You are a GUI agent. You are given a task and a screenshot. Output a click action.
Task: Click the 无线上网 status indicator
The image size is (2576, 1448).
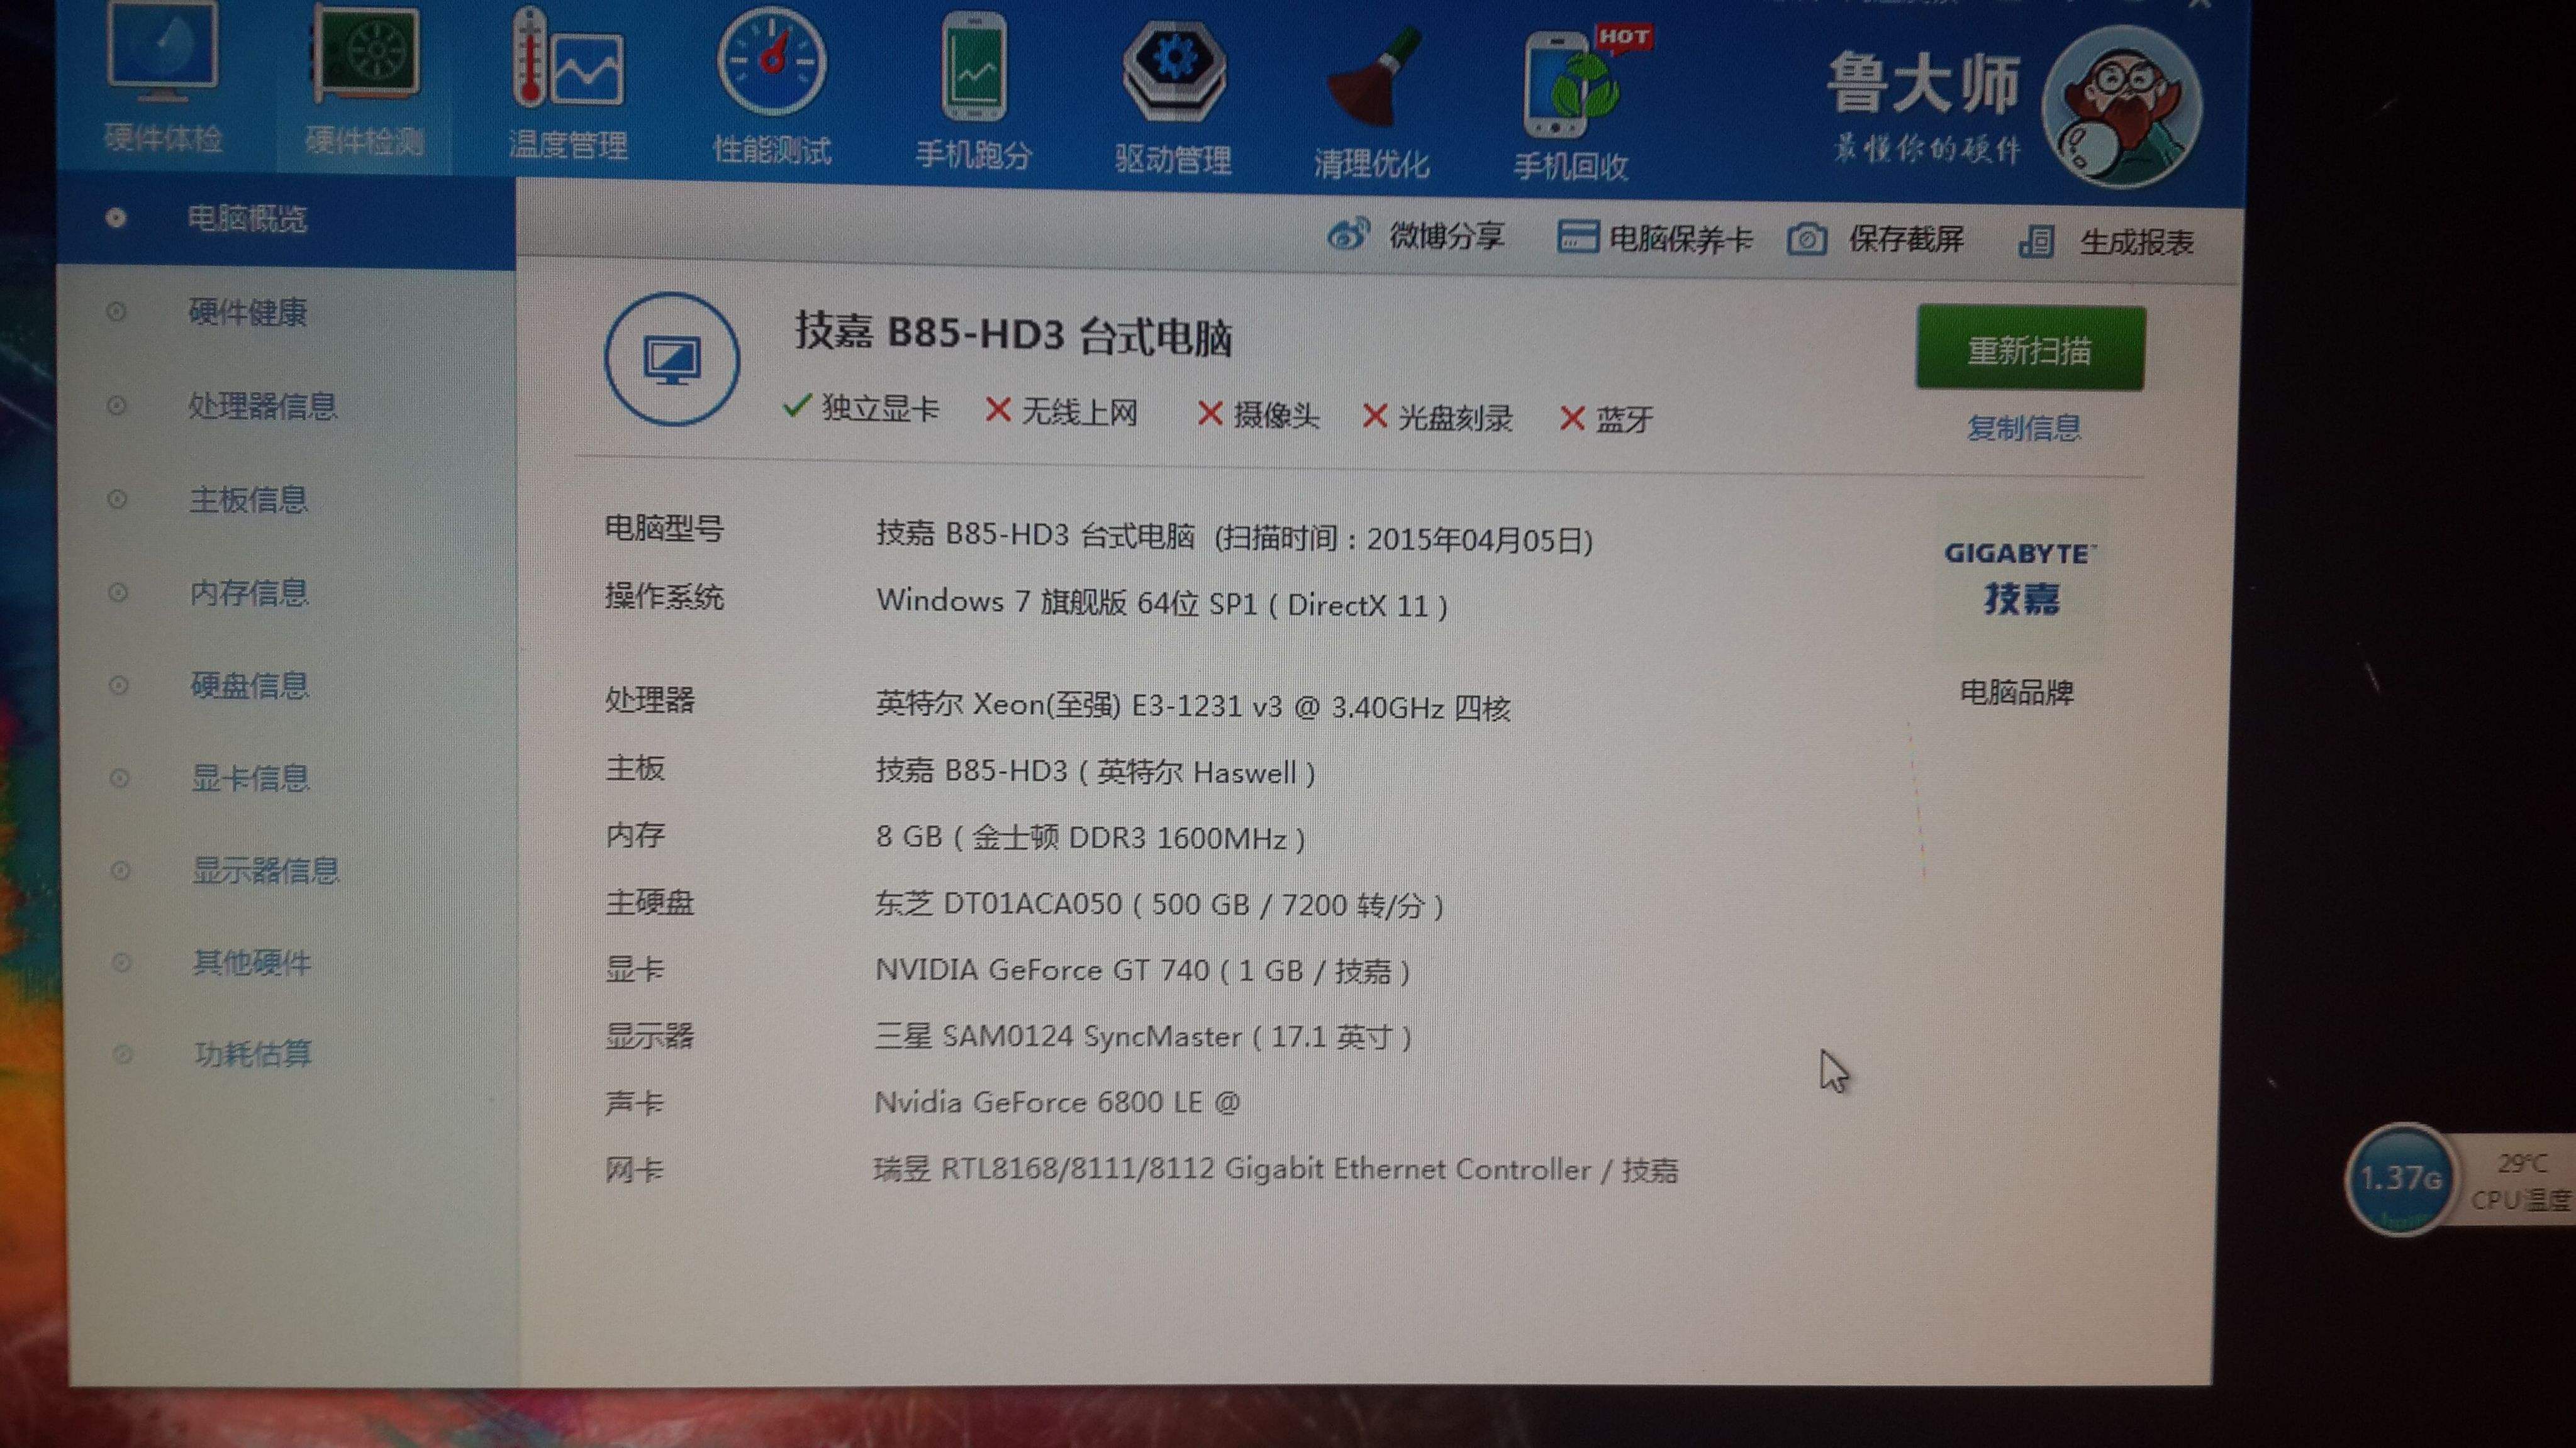coord(1061,411)
